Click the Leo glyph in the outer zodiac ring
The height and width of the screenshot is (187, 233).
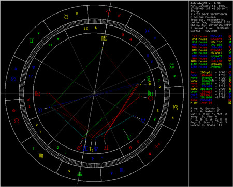[17, 121]
